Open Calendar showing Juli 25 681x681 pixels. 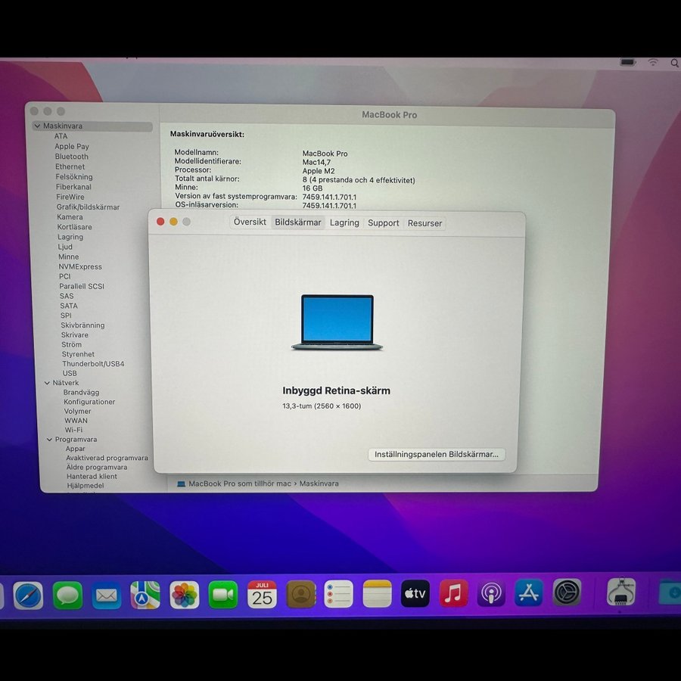[262, 594]
